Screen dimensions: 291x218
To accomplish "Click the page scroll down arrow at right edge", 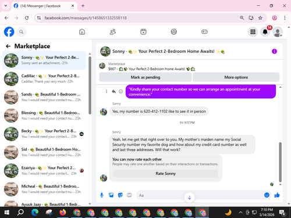I will [289, 204].
